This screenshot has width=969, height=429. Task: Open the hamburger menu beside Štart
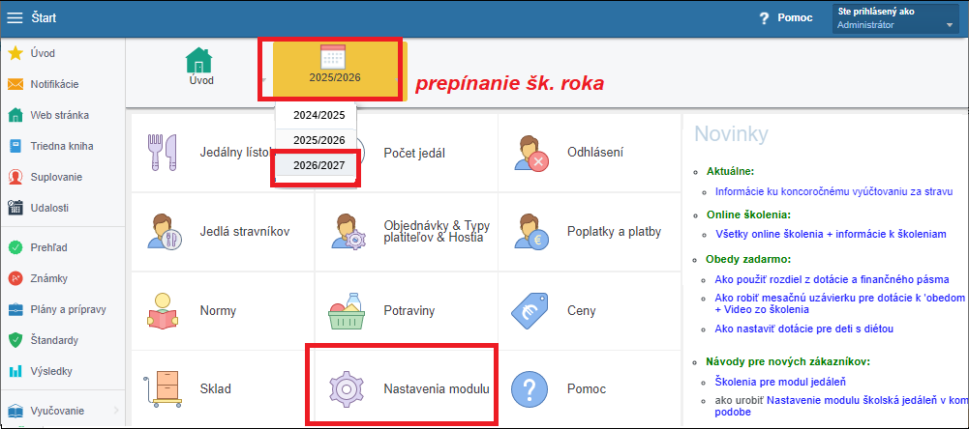click(x=15, y=18)
